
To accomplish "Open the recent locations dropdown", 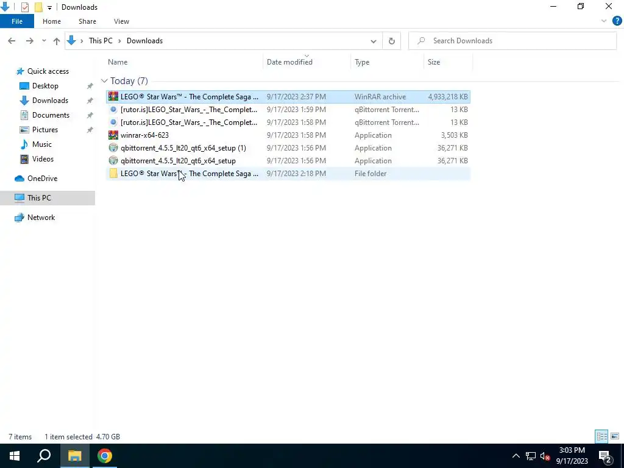I will (x=44, y=41).
